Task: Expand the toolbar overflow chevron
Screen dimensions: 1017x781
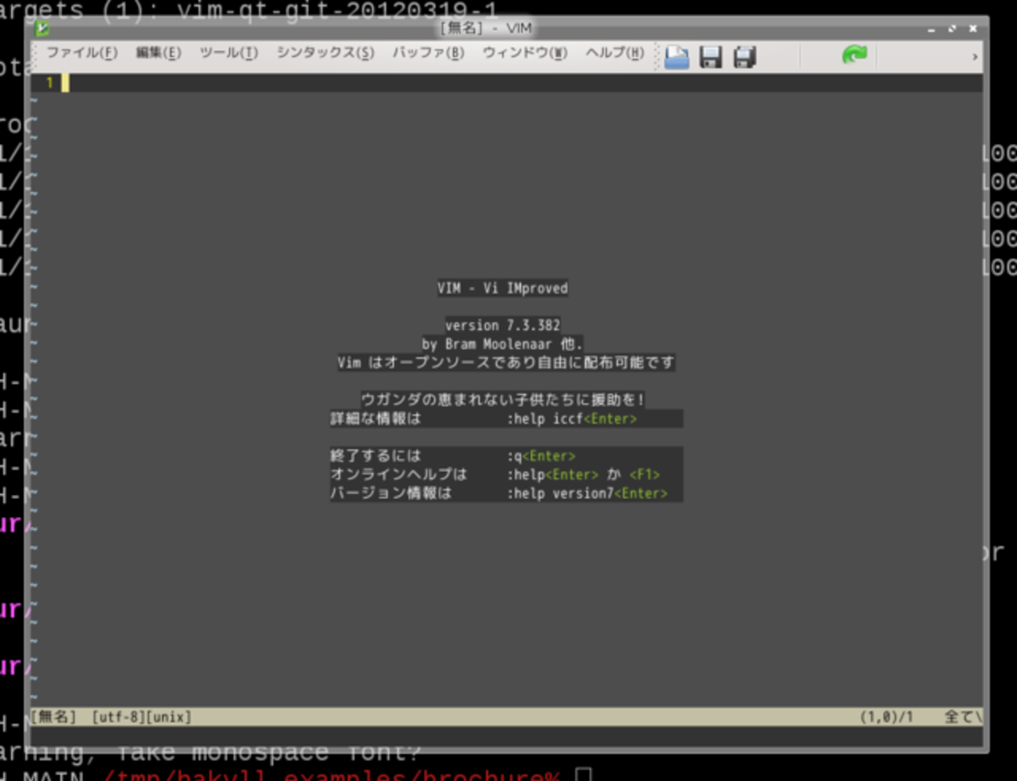Action: [x=975, y=56]
